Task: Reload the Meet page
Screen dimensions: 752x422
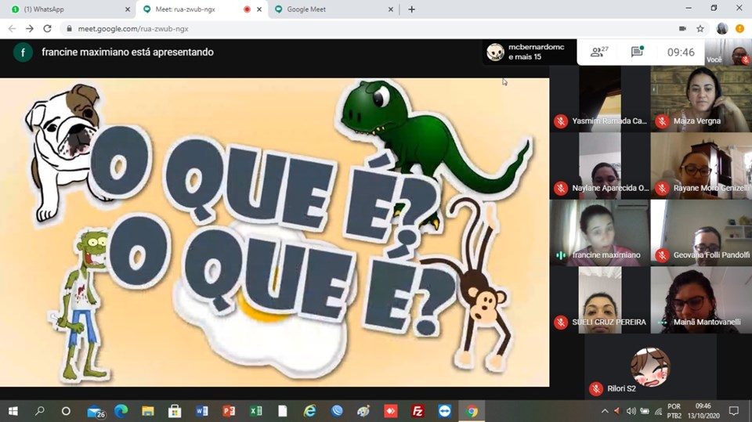Action: 47,28
